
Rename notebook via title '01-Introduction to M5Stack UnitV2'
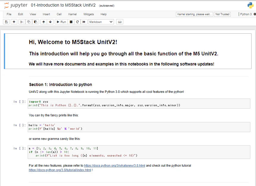pyautogui.click(x=63, y=5)
